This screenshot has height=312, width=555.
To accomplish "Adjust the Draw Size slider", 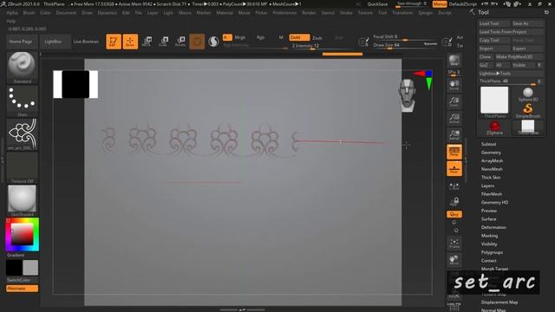I will tap(405, 46).
